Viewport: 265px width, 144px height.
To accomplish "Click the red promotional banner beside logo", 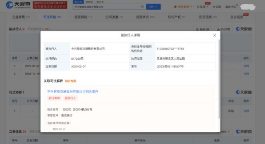I will tap(50, 5).
